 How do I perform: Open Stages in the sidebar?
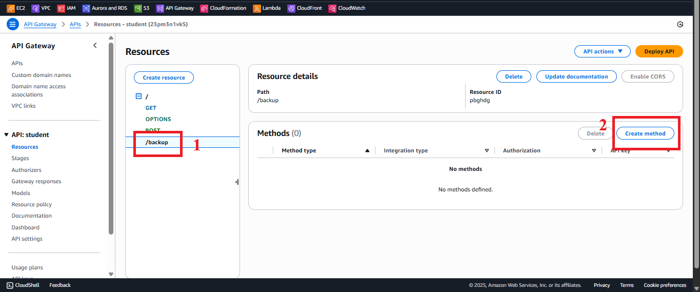click(x=21, y=159)
